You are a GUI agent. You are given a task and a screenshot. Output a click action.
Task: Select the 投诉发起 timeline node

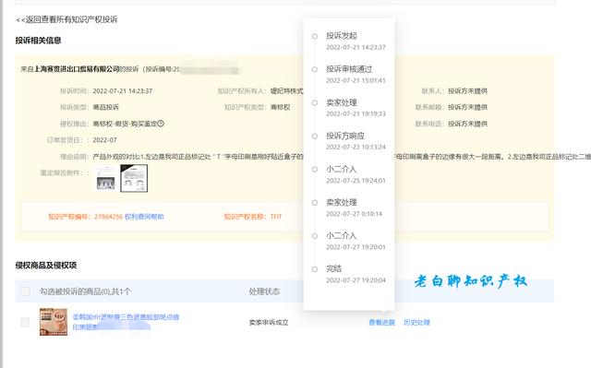point(315,36)
